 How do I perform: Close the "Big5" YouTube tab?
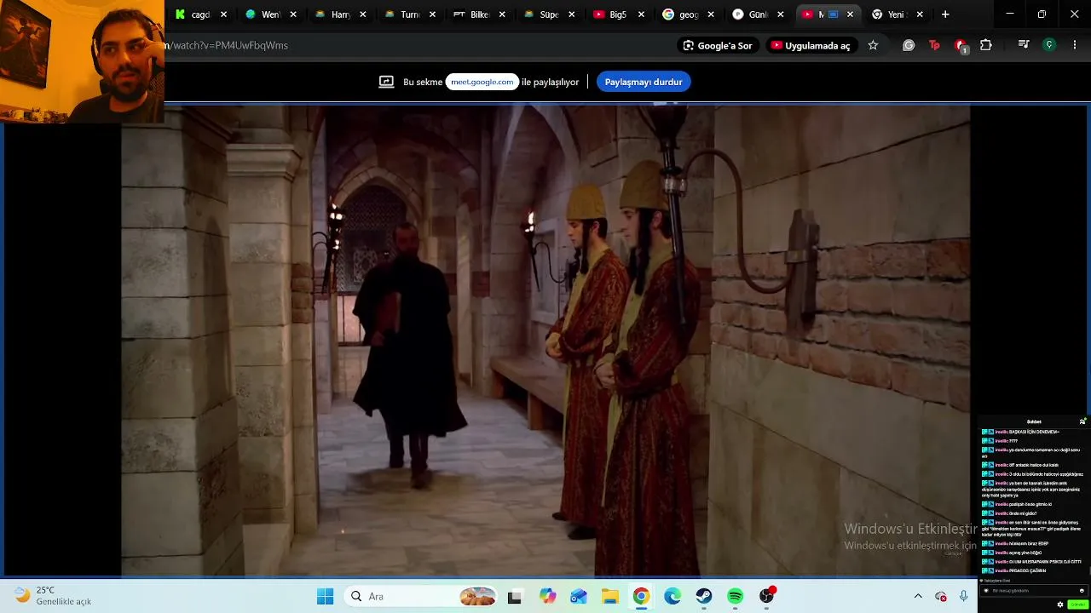click(641, 14)
